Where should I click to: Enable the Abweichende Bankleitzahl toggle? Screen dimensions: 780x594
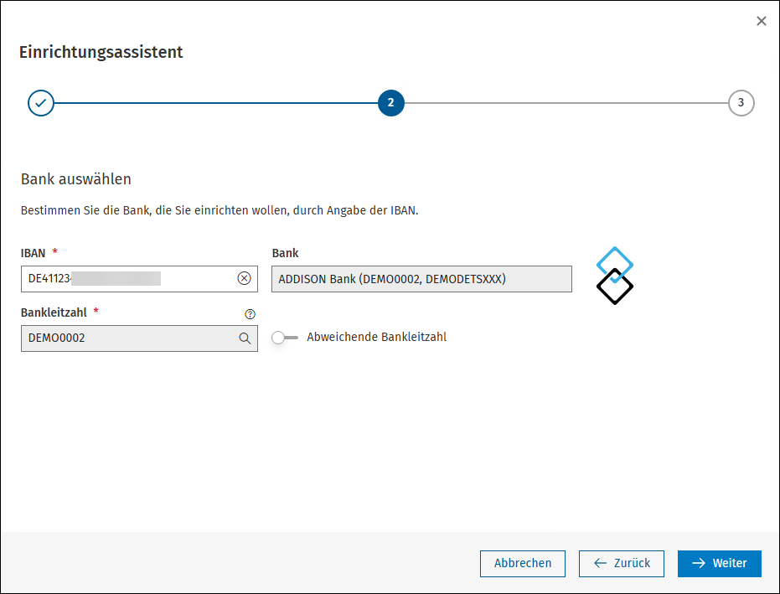click(x=285, y=338)
